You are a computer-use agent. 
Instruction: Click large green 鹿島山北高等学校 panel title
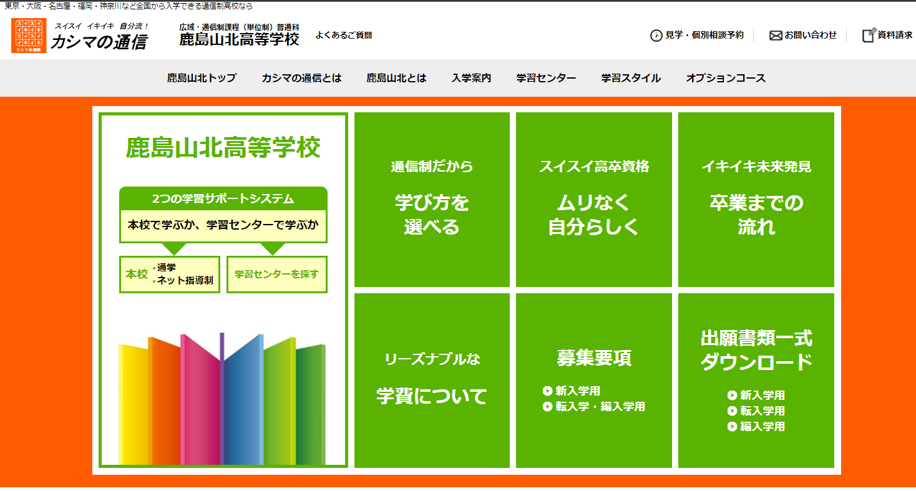click(x=223, y=148)
